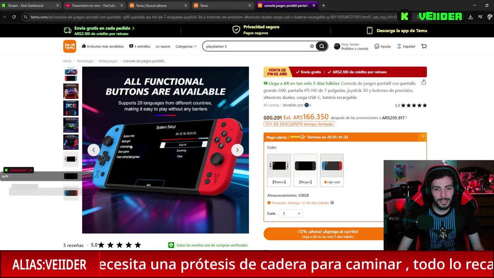Click Todas las reseñas son de compras verificadas

(x=208, y=245)
